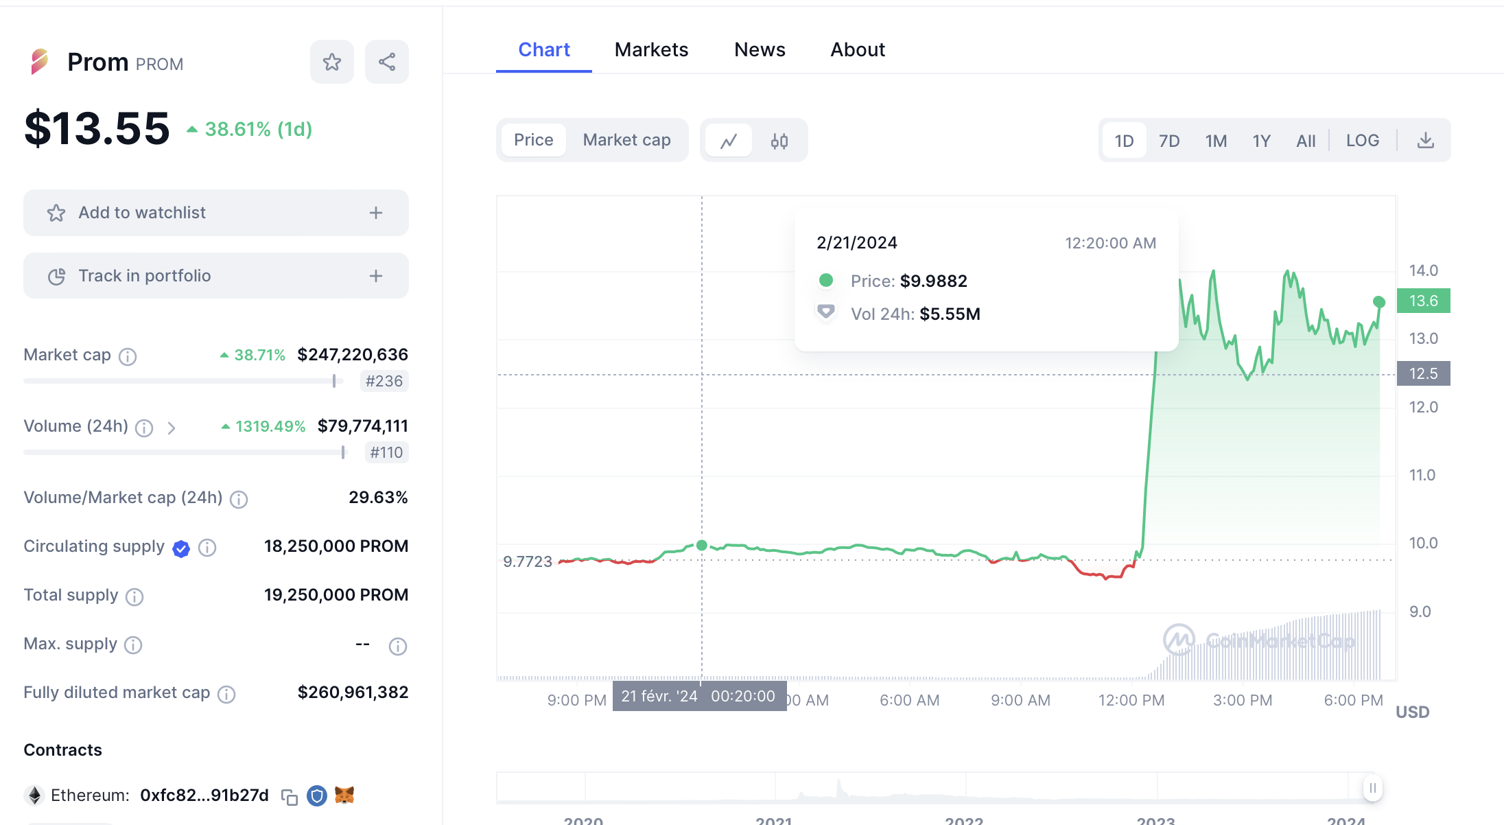Screen dimensions: 1504x825
Task: Select Market cap chart mode
Action: 626,140
